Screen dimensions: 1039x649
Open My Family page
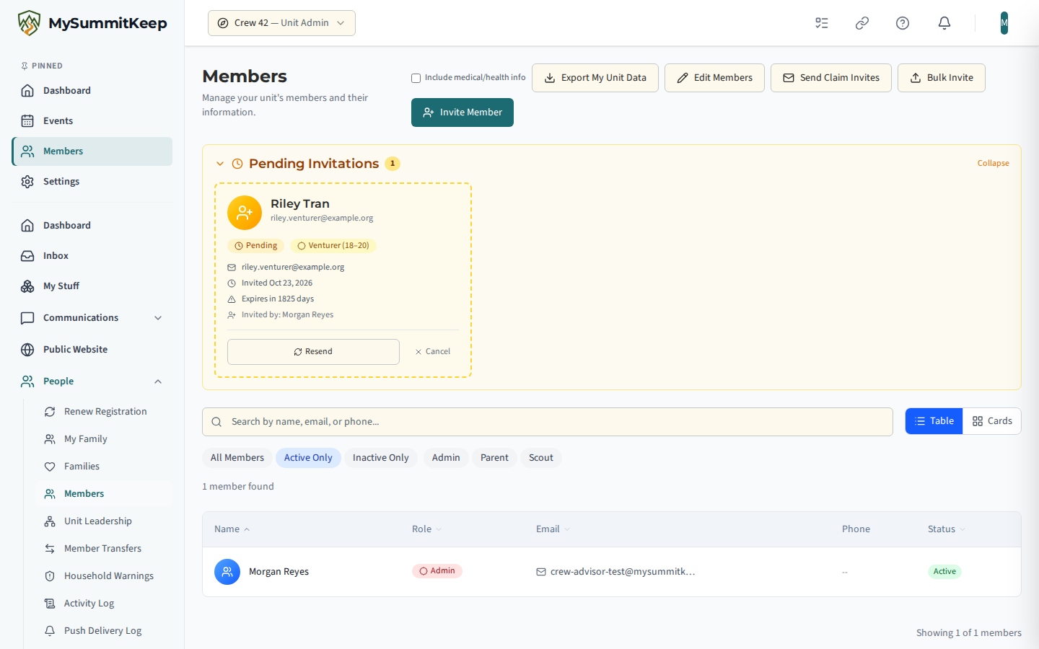click(x=104, y=439)
